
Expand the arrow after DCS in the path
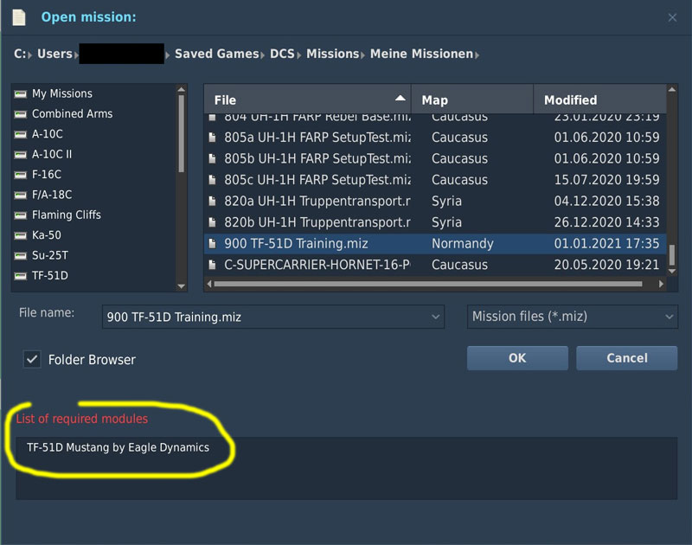click(298, 55)
